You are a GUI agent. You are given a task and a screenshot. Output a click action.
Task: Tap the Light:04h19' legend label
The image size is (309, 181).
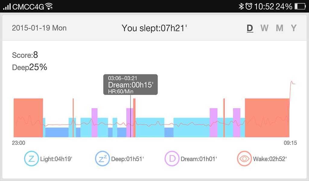tap(56, 159)
